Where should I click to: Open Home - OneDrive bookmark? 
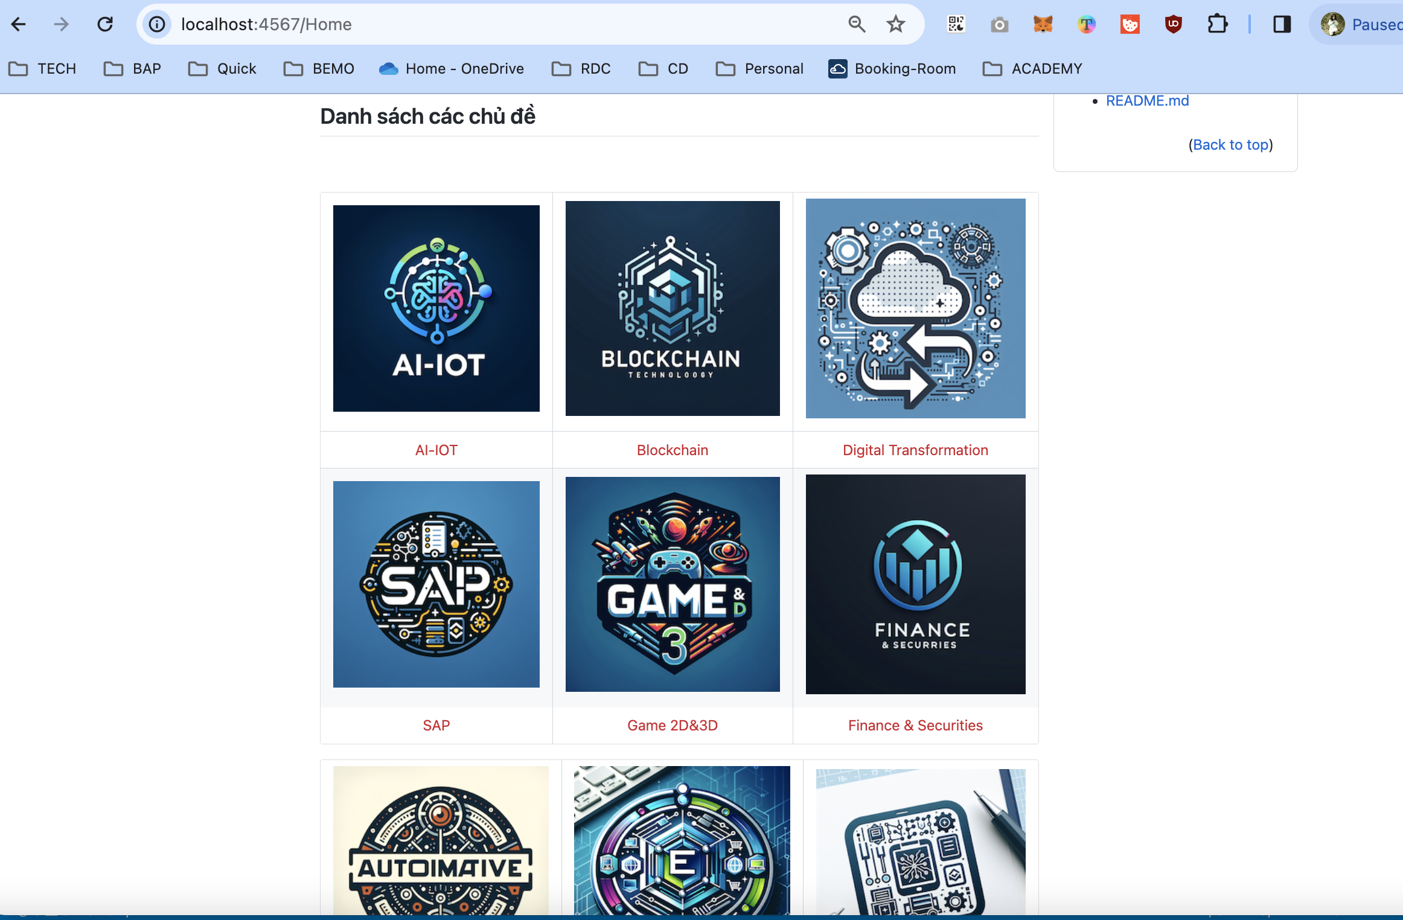452,69
